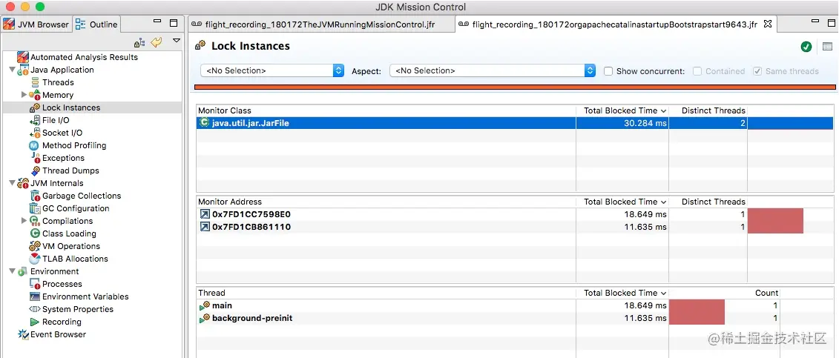The width and height of the screenshot is (839, 358).
Task: Collapse the Java Application node
Action: click(x=12, y=70)
